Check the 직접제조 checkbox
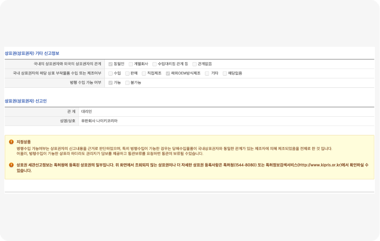 pyautogui.click(x=144, y=73)
